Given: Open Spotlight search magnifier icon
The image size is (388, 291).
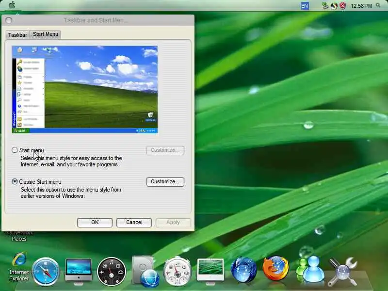Looking at the screenshot, I should point(378,5).
